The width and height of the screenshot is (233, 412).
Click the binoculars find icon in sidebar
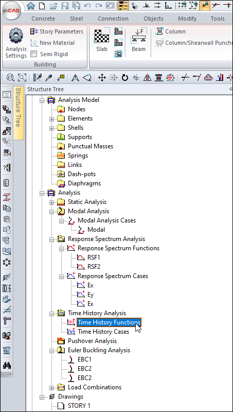click(x=7, y=365)
